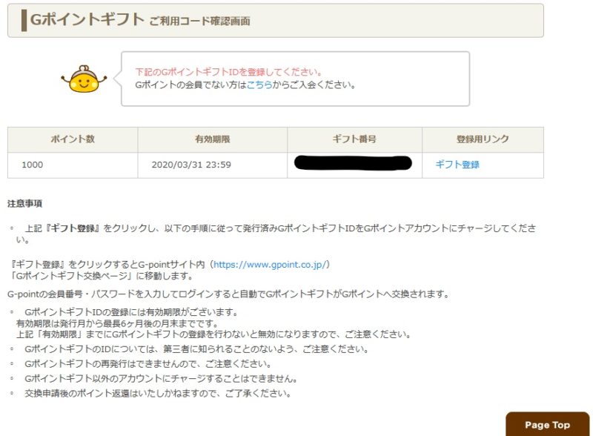Select the expiry date 2020/03/31 23:59
The image size is (593, 436).
click(x=191, y=165)
